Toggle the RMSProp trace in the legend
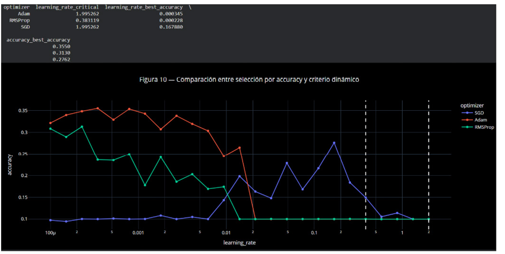The width and height of the screenshot is (505, 254). [x=477, y=127]
